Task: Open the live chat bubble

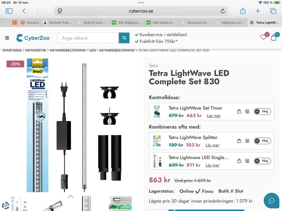Action: point(271,200)
